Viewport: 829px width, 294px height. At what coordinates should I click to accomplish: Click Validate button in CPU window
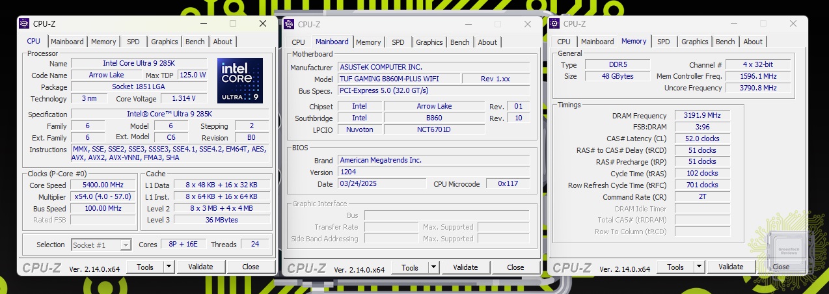200,267
